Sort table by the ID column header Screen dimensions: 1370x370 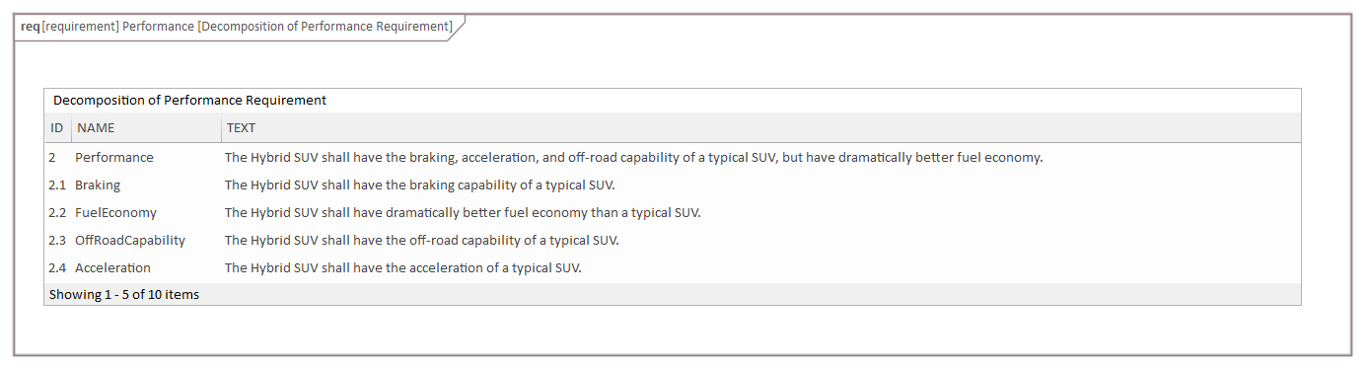[57, 128]
